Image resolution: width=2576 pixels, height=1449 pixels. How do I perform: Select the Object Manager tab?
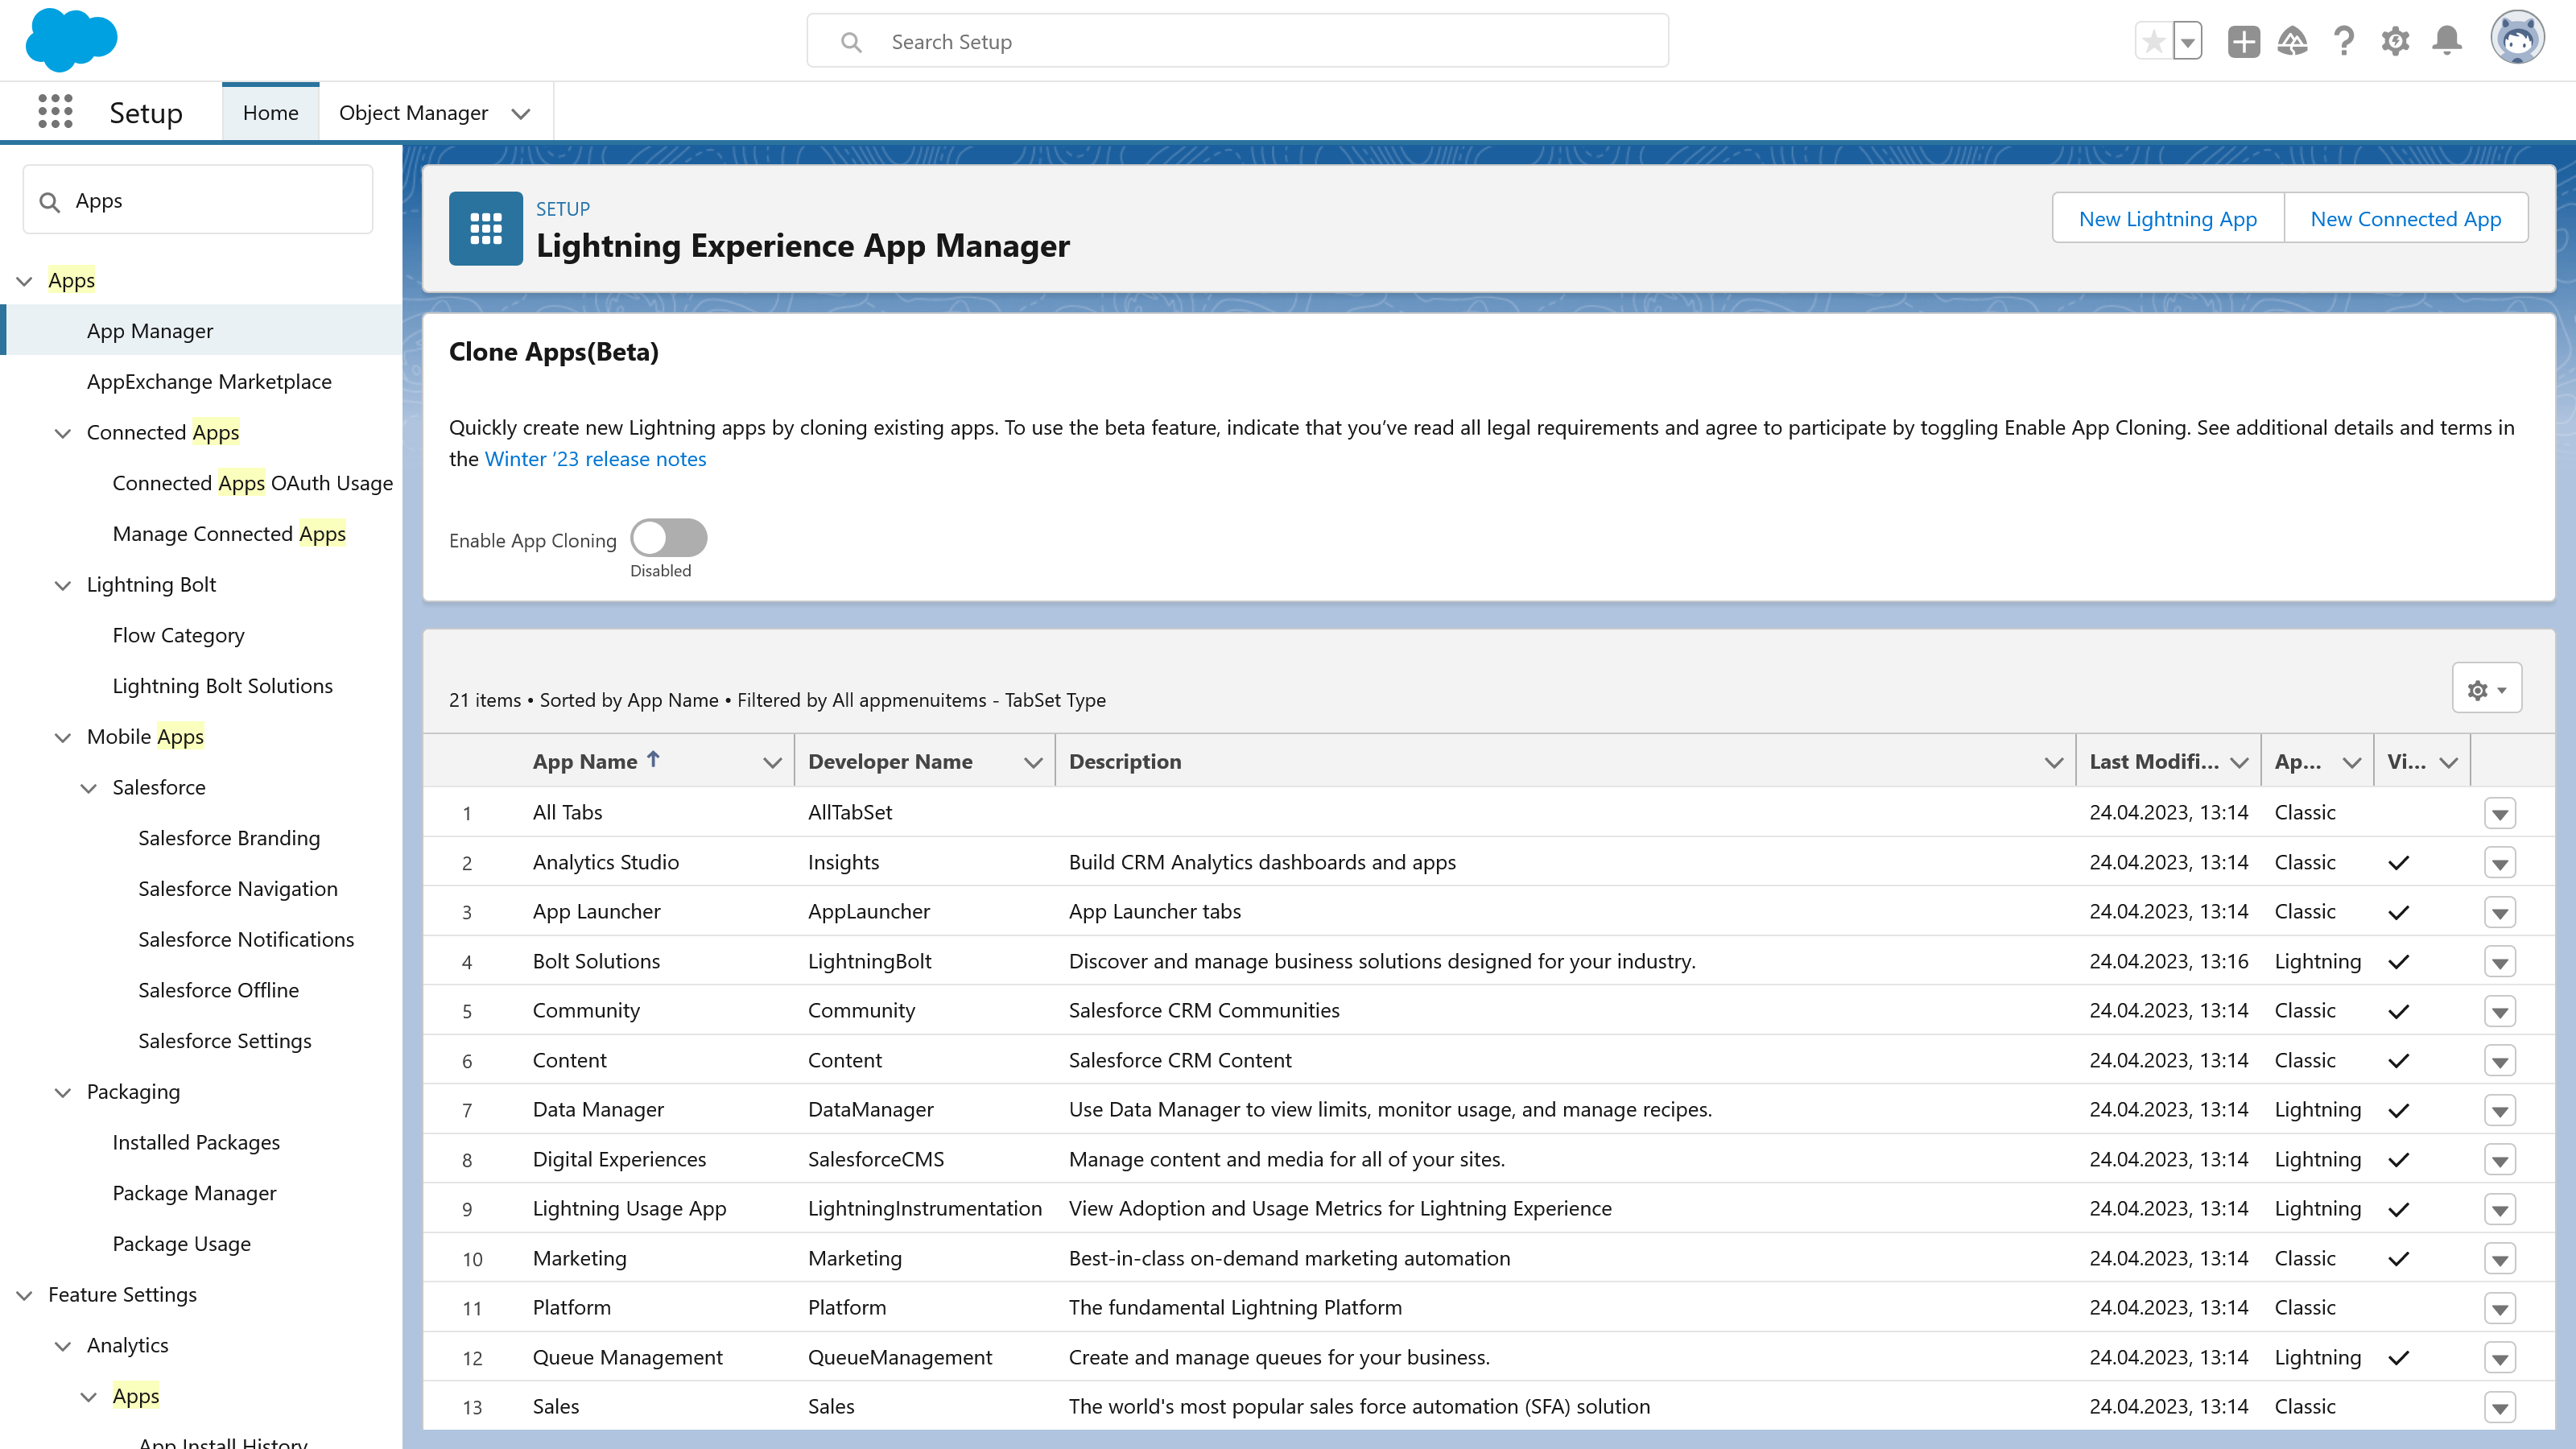pos(412,111)
